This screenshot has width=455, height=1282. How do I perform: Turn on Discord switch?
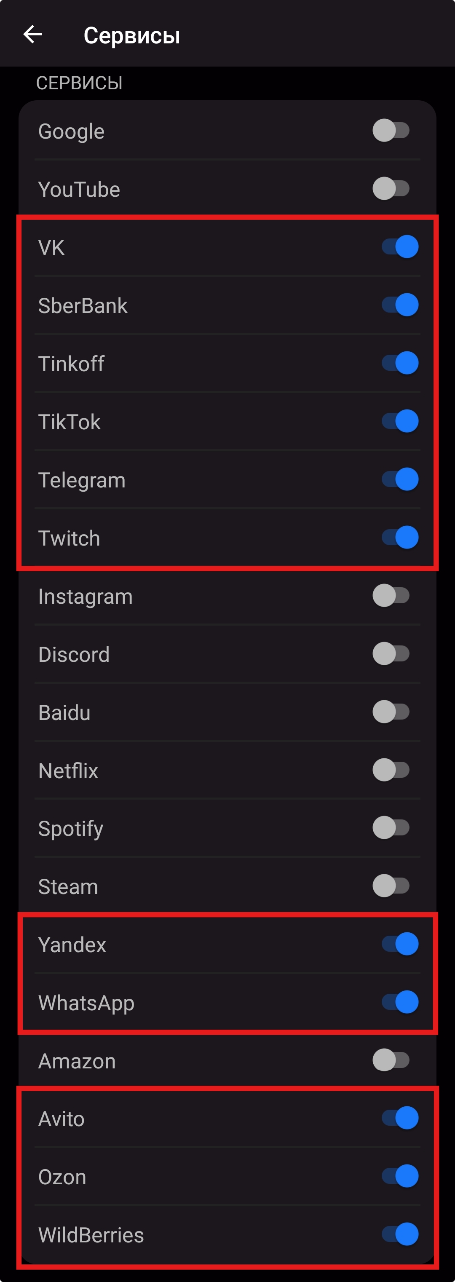pos(391,654)
